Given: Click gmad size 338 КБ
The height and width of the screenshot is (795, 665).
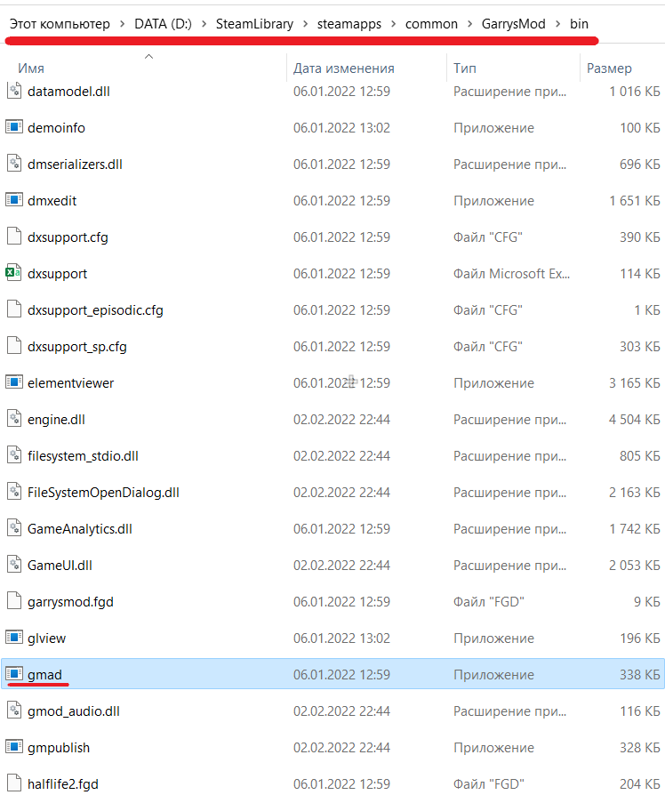Looking at the screenshot, I should [639, 675].
